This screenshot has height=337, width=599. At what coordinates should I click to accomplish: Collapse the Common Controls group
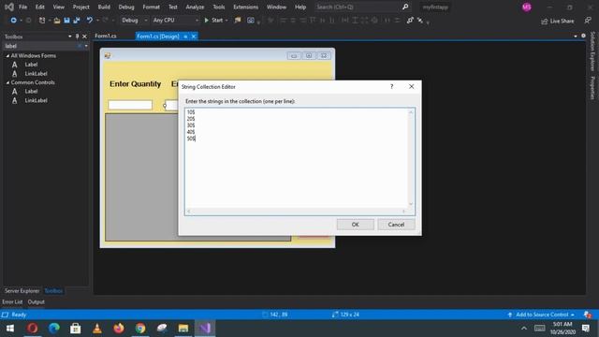tap(7, 82)
